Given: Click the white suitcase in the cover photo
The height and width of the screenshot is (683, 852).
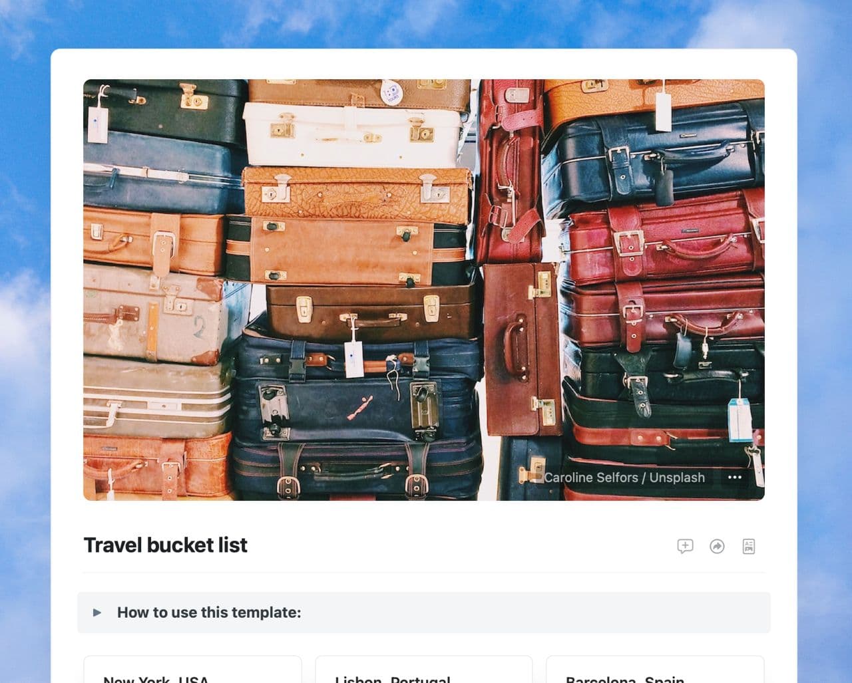Looking at the screenshot, I should click(x=353, y=133).
